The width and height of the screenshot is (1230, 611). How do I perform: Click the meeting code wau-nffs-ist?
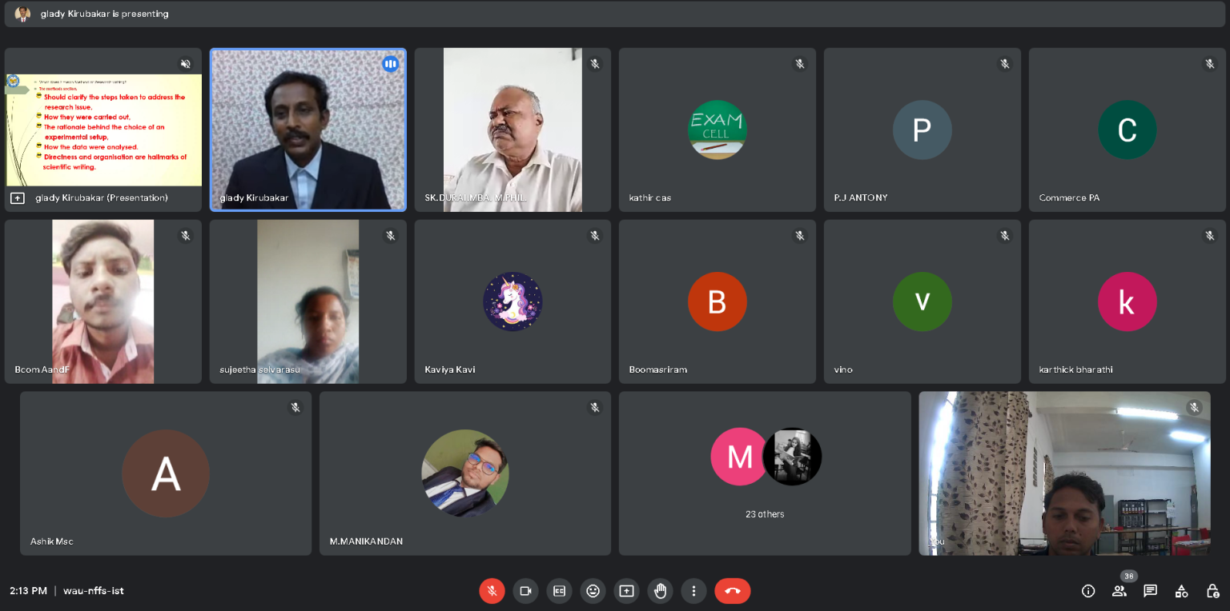[x=94, y=591]
